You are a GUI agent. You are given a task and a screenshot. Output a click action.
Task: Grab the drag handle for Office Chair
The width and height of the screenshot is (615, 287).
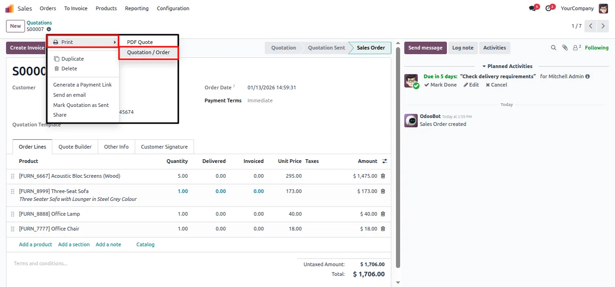point(13,229)
